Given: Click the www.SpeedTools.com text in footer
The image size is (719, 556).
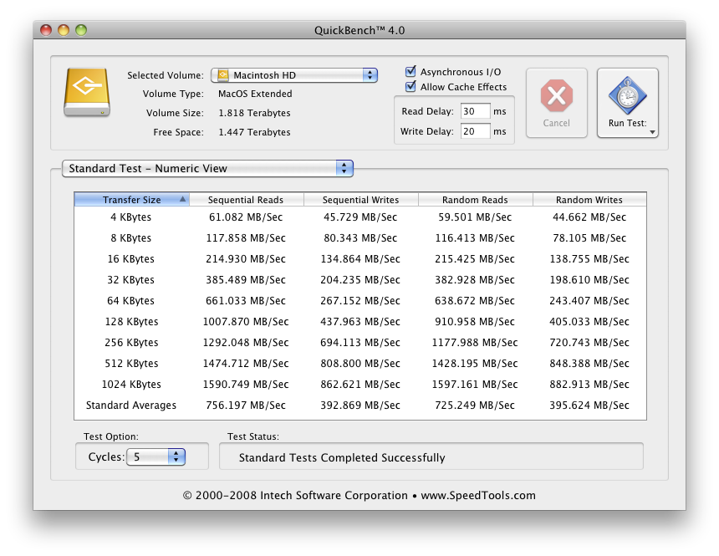Looking at the screenshot, I should 478,496.
